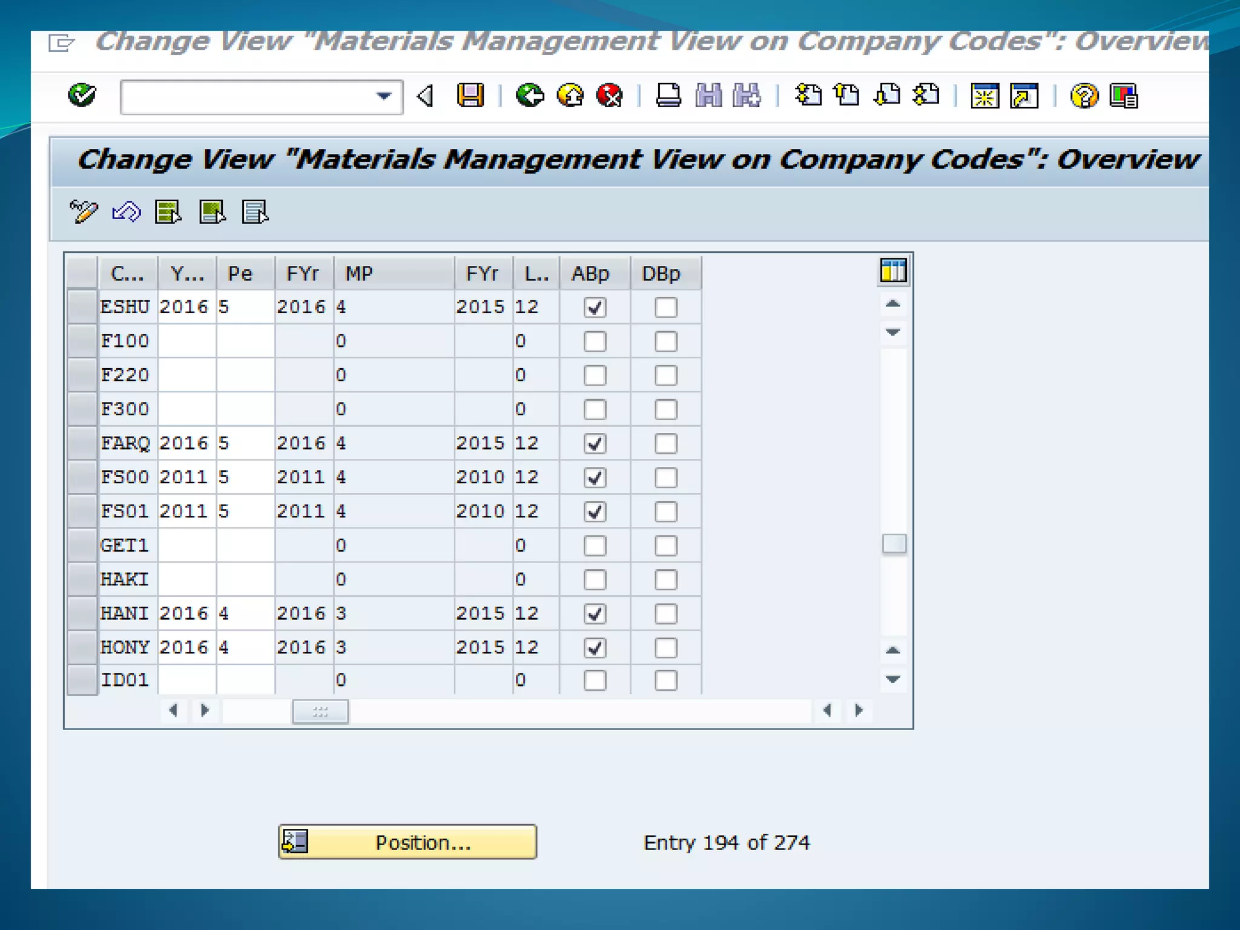Viewport: 1240px width, 930px height.
Task: Open the yellow Help question mark icon
Action: click(x=1084, y=96)
